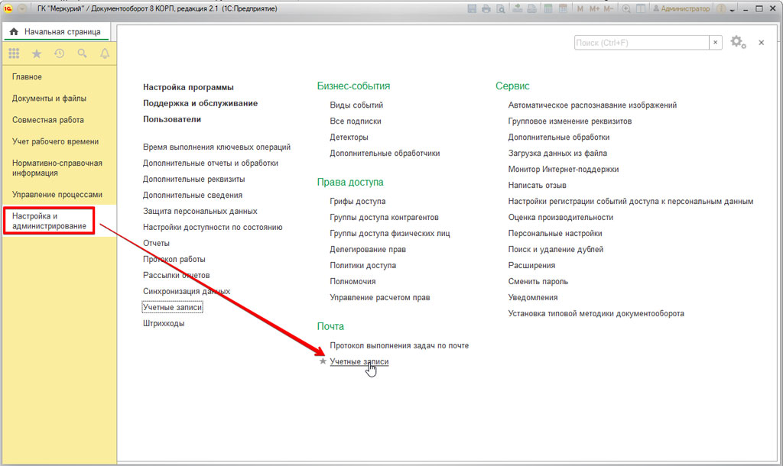783x466 pixels.
Task: Switch to the Начальная страница tab
Action: (56, 31)
